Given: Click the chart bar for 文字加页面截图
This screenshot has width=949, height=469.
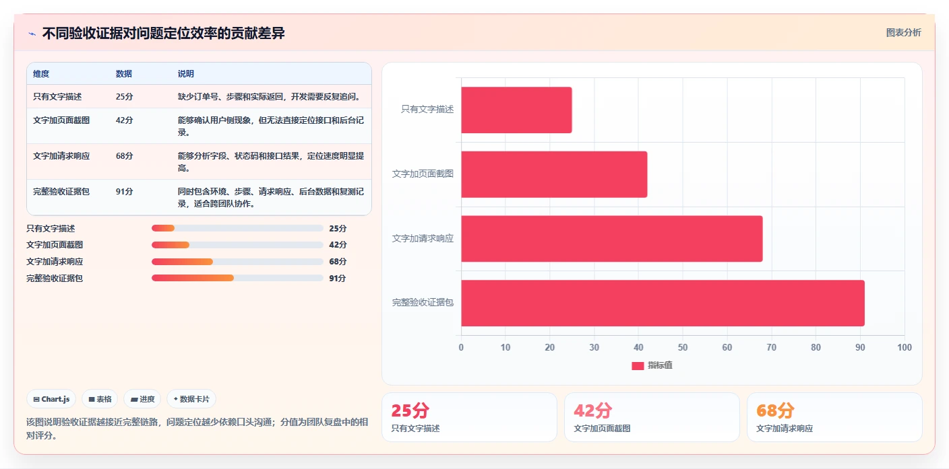Looking at the screenshot, I should [x=554, y=174].
